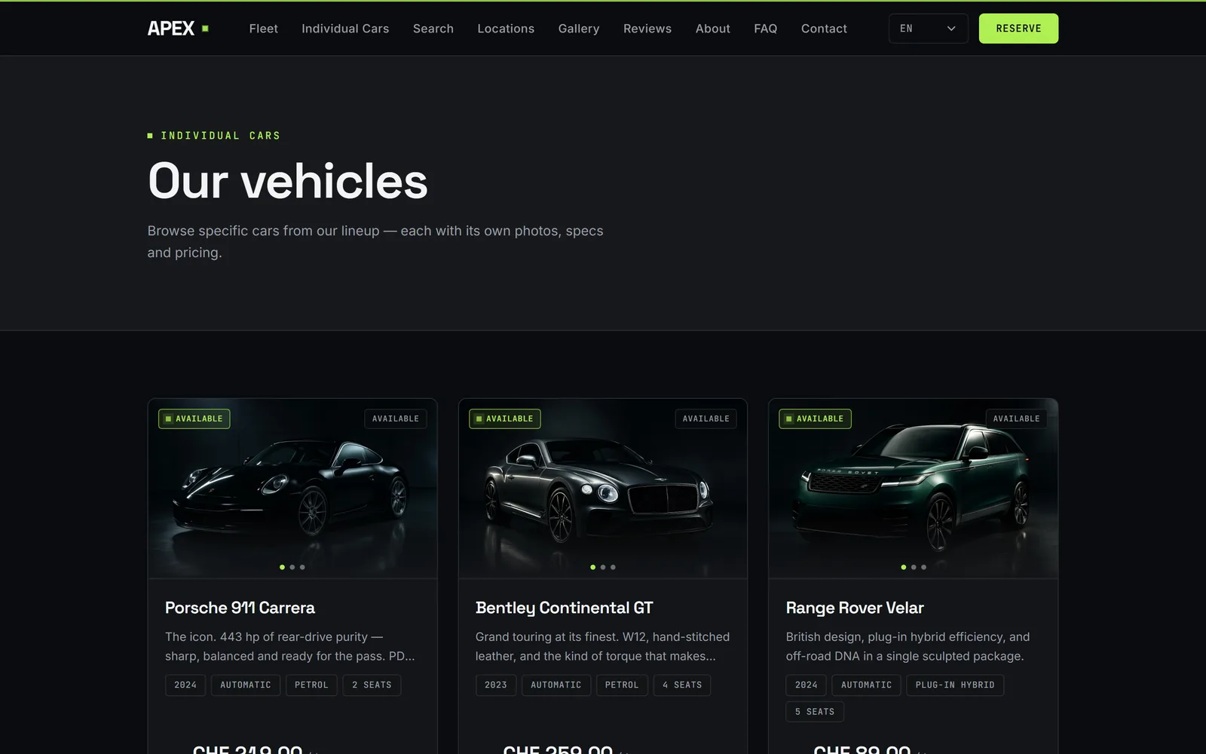This screenshot has width=1206, height=754.
Task: Select first carousel dot on Range Rover card
Action: pos(903,567)
